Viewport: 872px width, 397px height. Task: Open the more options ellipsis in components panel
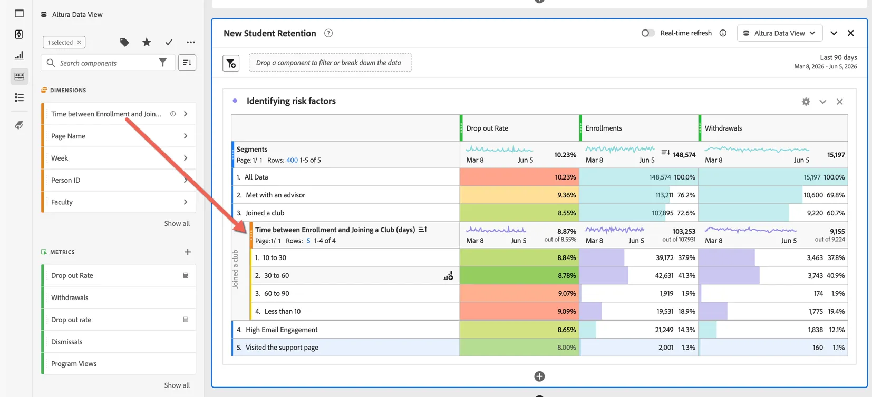(x=191, y=42)
